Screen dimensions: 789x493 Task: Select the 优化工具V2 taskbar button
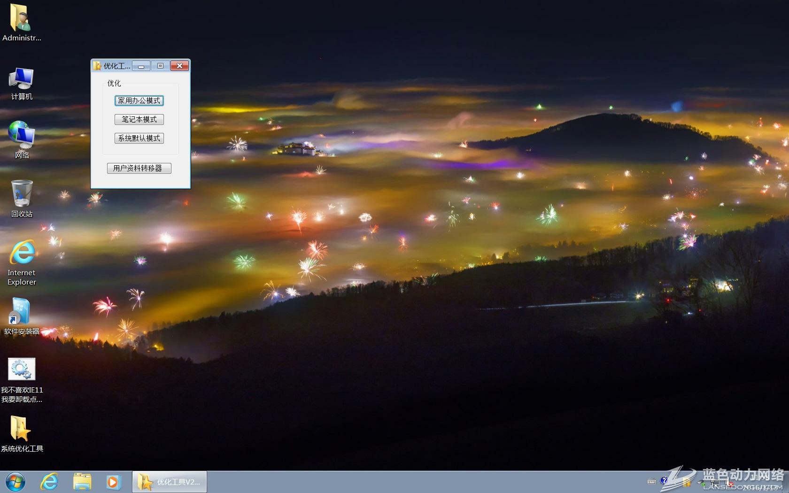click(169, 482)
